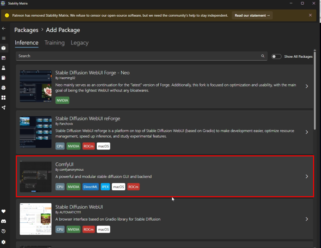Click NVIDIA badge under AUTOMATIC1111 WebUI
Viewport: 321px width, 248px height.
74,229
